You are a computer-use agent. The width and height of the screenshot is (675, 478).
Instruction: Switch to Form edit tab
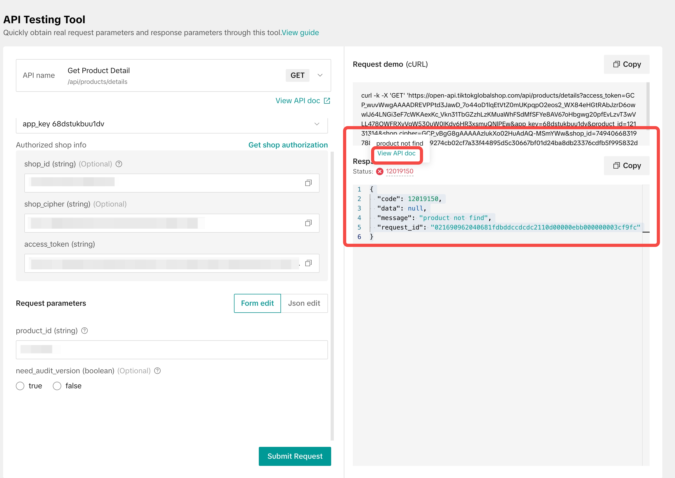(x=257, y=303)
